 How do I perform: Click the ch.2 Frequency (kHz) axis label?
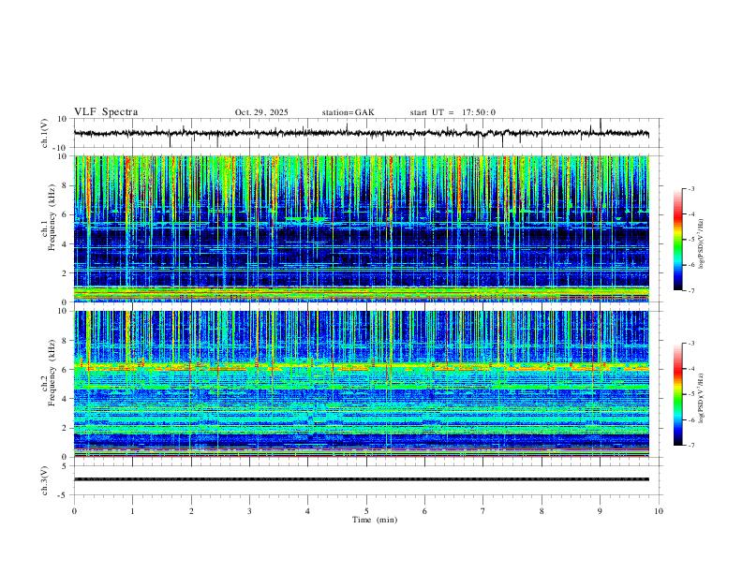(49, 373)
